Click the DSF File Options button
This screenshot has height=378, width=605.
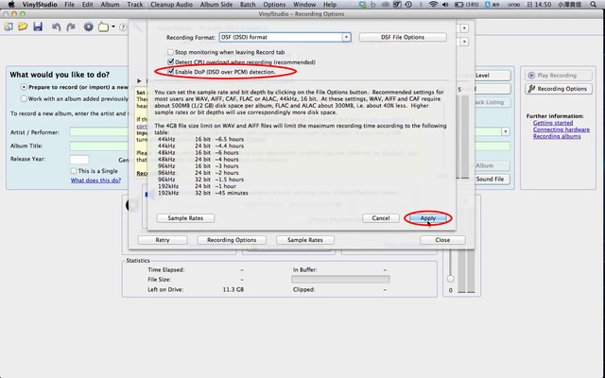point(400,37)
